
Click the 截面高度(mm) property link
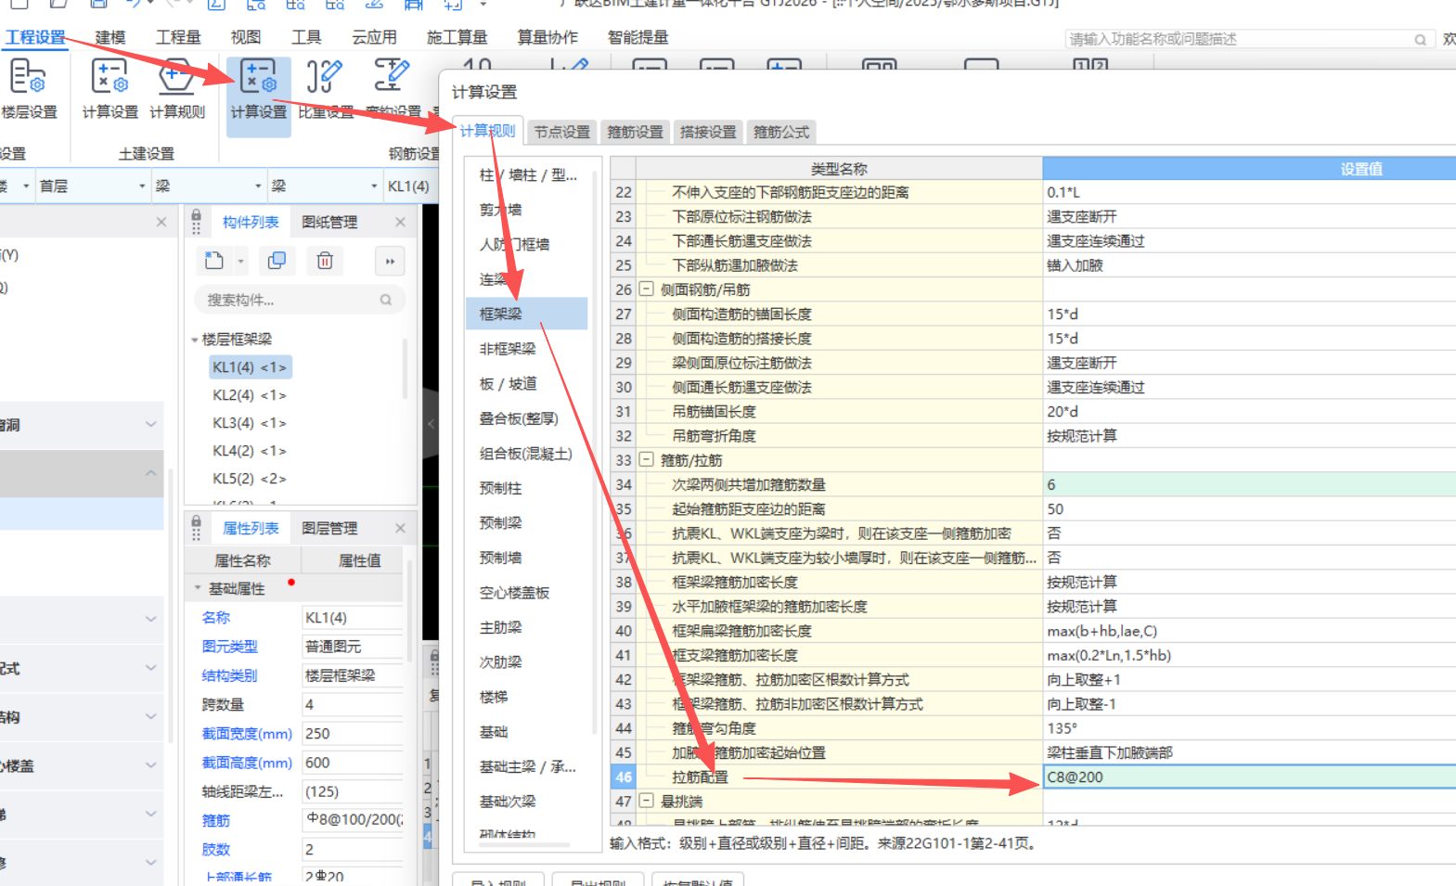[247, 763]
